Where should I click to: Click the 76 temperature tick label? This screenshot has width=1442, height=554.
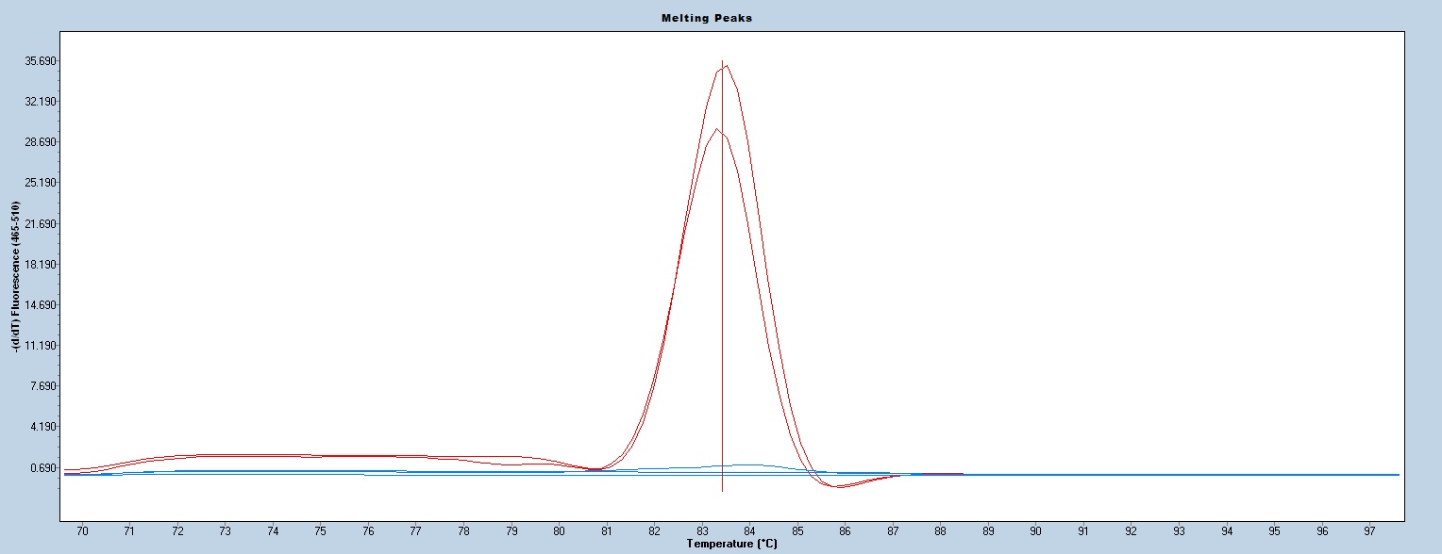(368, 531)
